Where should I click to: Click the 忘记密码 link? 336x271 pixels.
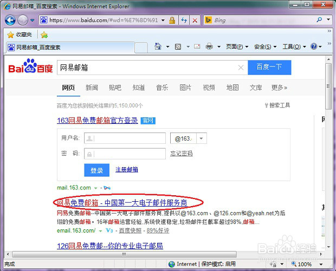point(182,154)
